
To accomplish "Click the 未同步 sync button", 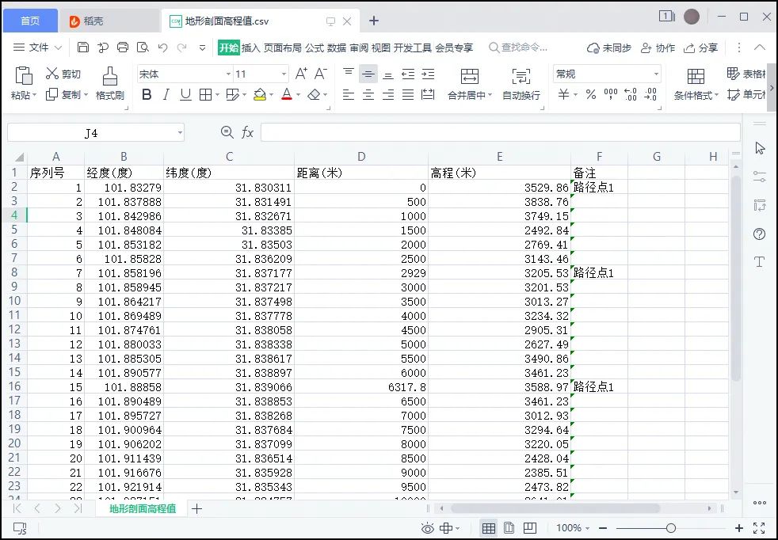I will coord(608,48).
